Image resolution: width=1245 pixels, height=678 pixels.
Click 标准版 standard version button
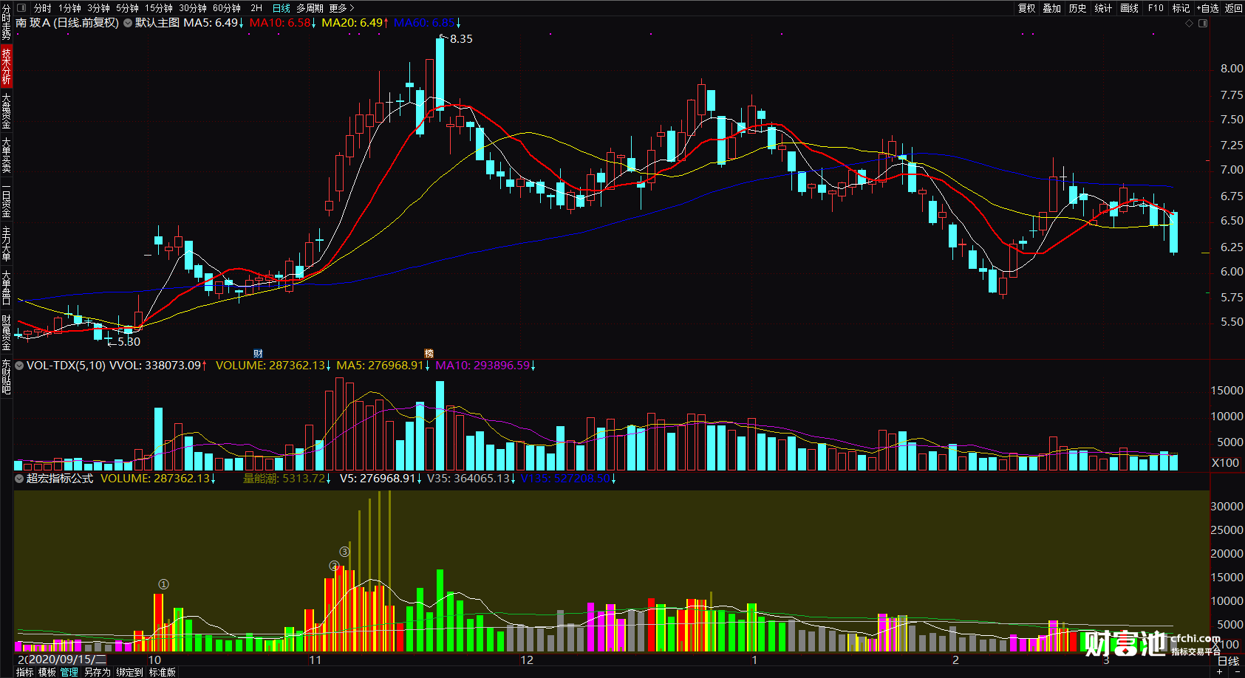click(163, 672)
